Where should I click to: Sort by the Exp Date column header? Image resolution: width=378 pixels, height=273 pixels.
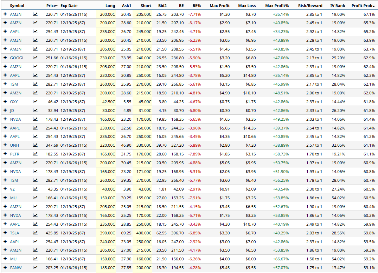(x=69, y=6)
